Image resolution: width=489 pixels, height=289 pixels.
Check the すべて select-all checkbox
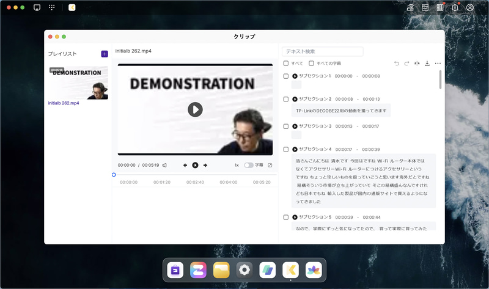coord(285,64)
